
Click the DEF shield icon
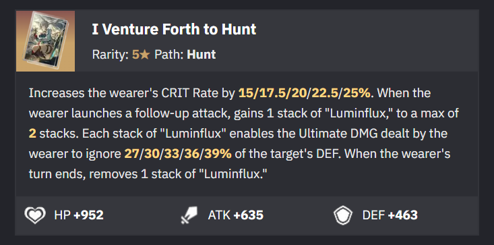point(343,215)
